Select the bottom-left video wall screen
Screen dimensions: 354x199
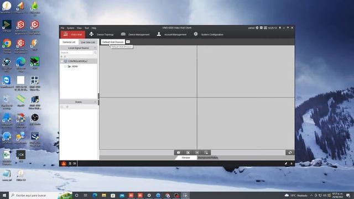(x=148, y=123)
